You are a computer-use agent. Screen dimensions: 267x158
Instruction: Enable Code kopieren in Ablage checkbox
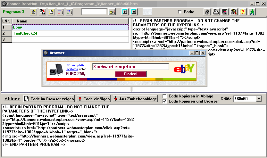coord(165,96)
